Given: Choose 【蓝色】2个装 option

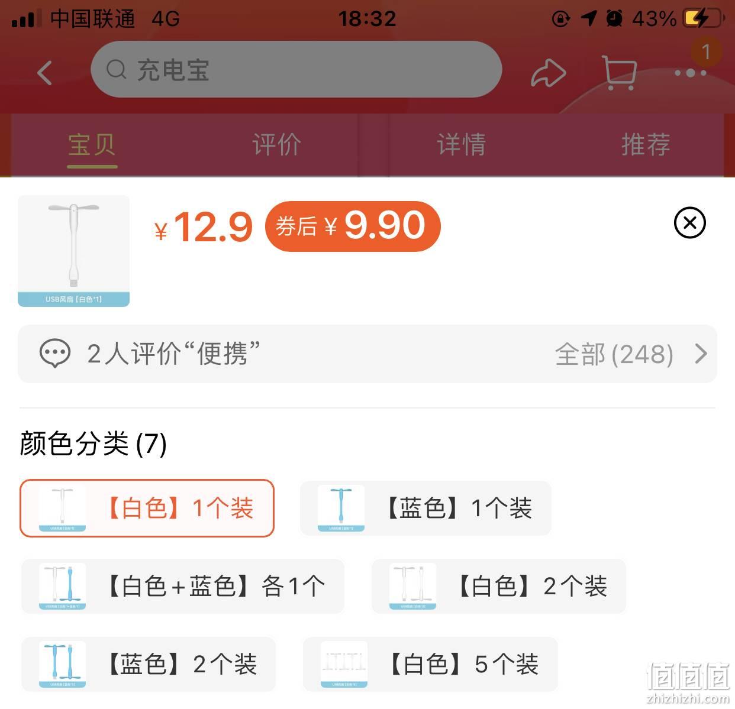Looking at the screenshot, I should click(x=149, y=664).
